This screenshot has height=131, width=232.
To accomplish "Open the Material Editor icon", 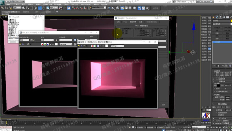I will coord(135,8).
